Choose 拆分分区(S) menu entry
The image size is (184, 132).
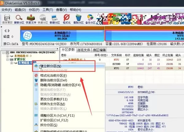69,125
